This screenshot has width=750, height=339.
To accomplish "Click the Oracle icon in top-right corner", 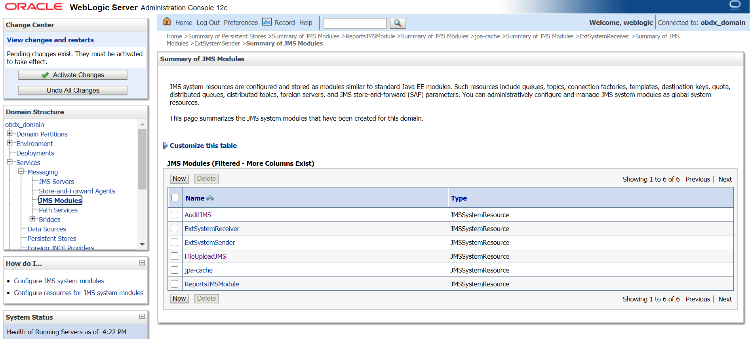I will pyautogui.click(x=735, y=6).
